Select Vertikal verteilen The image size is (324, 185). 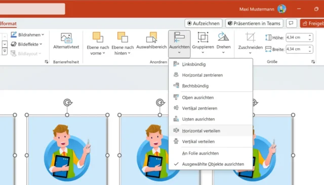tap(211, 141)
